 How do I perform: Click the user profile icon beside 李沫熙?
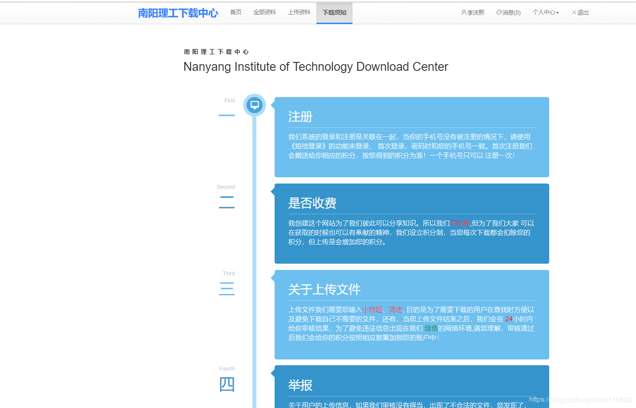click(463, 12)
